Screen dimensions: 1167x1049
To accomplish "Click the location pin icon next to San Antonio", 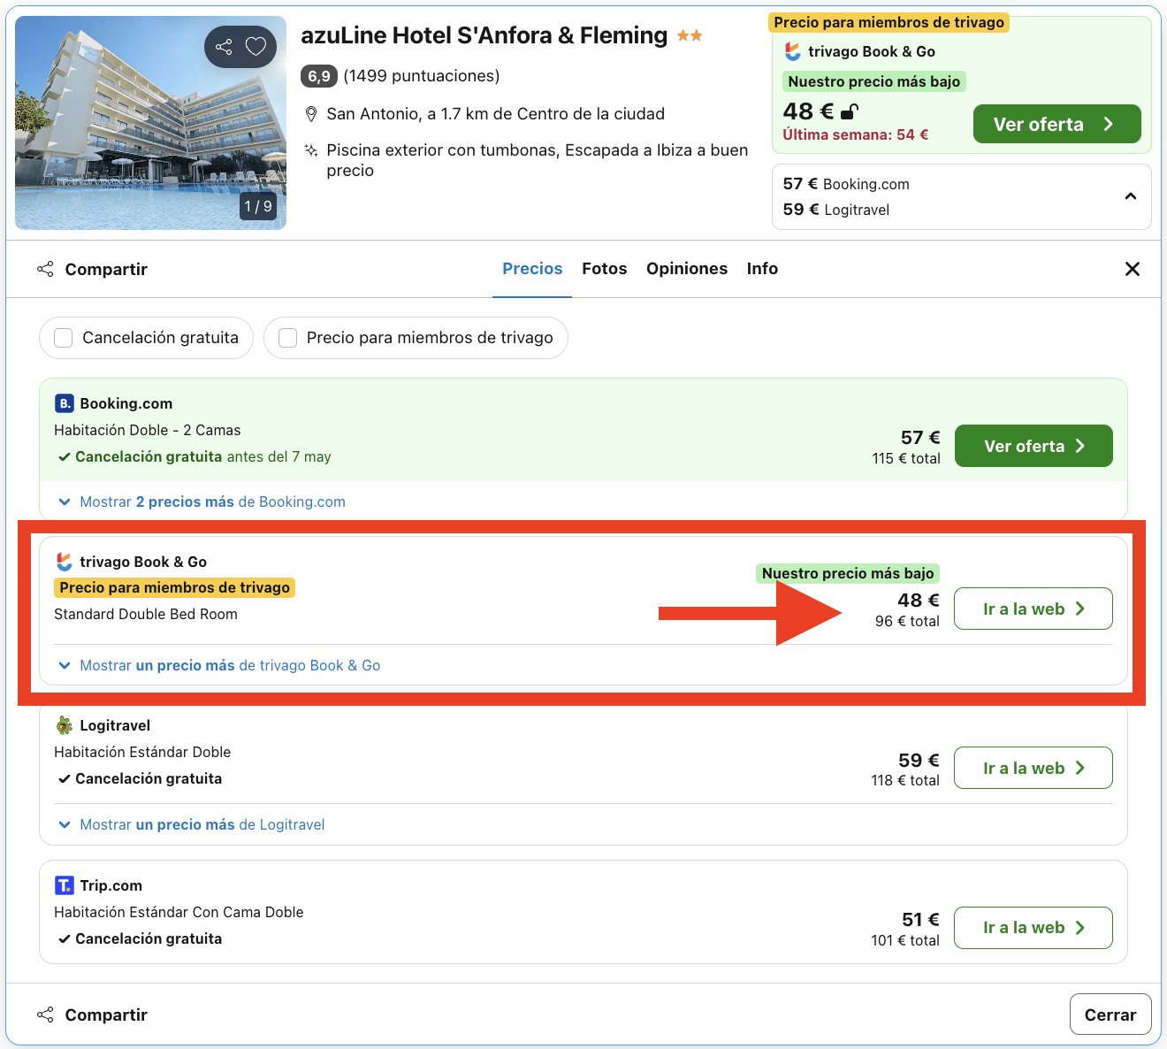I will point(311,113).
